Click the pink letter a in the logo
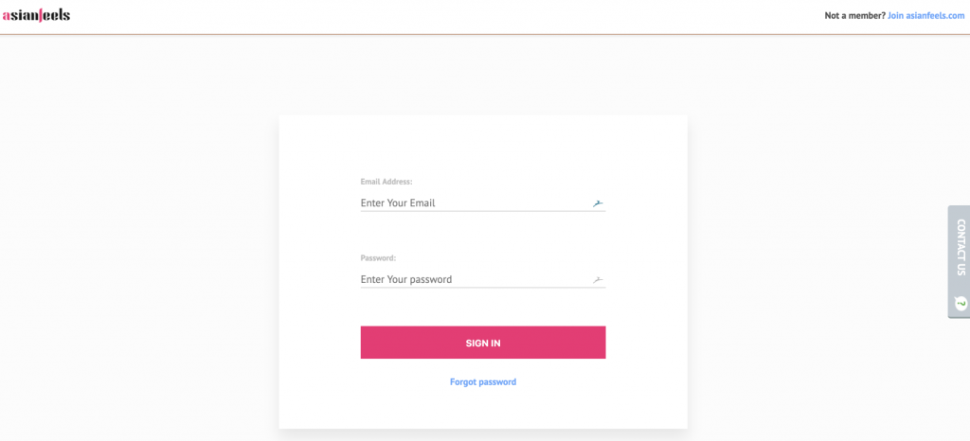Screen dimensions: 970x441 click(x=6, y=17)
